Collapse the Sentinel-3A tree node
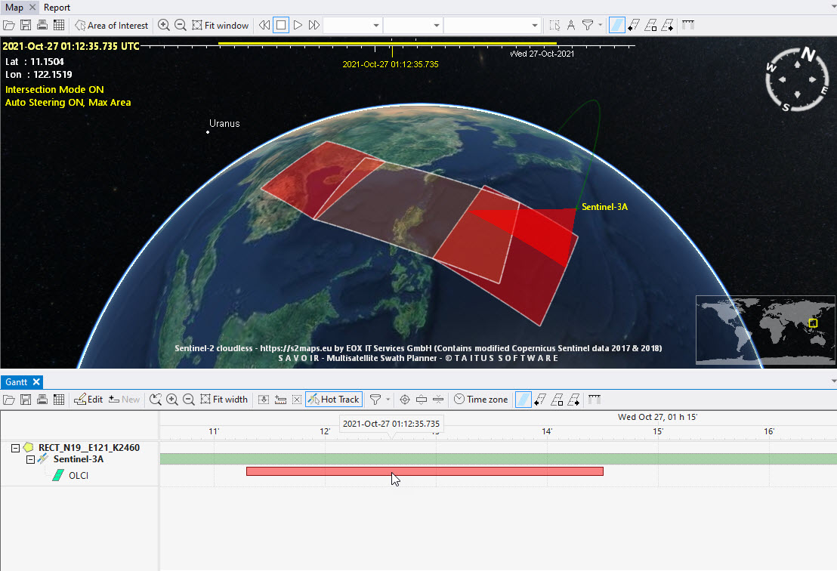The height and width of the screenshot is (571, 837). pos(30,459)
